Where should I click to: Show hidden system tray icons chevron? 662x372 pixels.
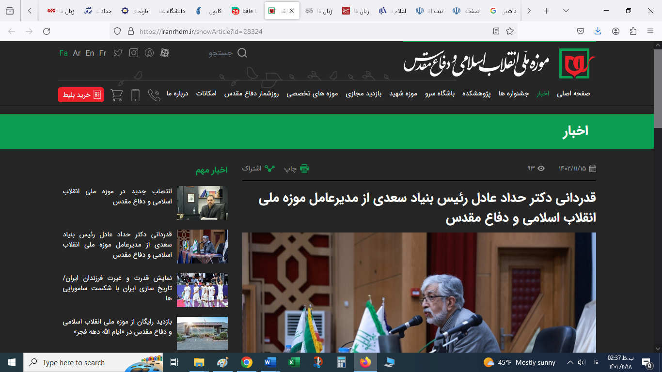pyautogui.click(x=567, y=362)
